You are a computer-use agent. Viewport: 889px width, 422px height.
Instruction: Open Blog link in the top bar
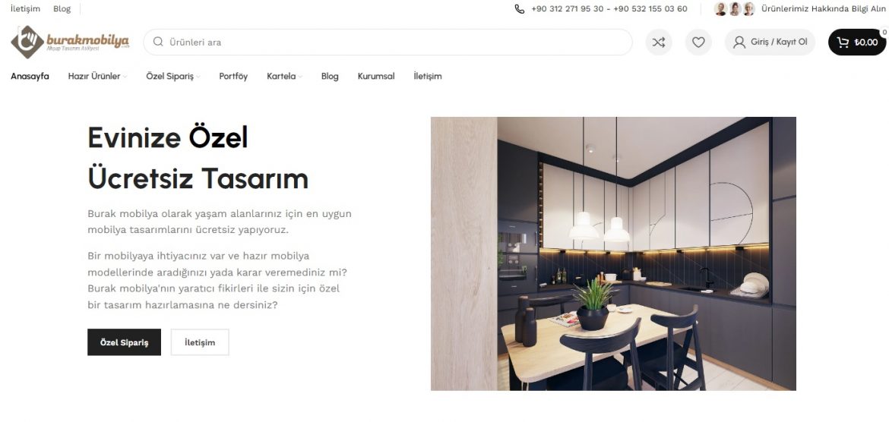point(62,8)
